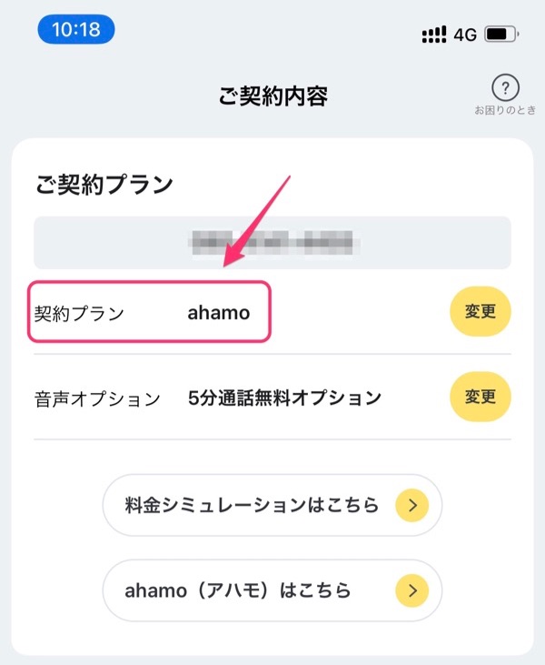Tap the 10:18 clock pill
The image size is (545, 665).
76,29
